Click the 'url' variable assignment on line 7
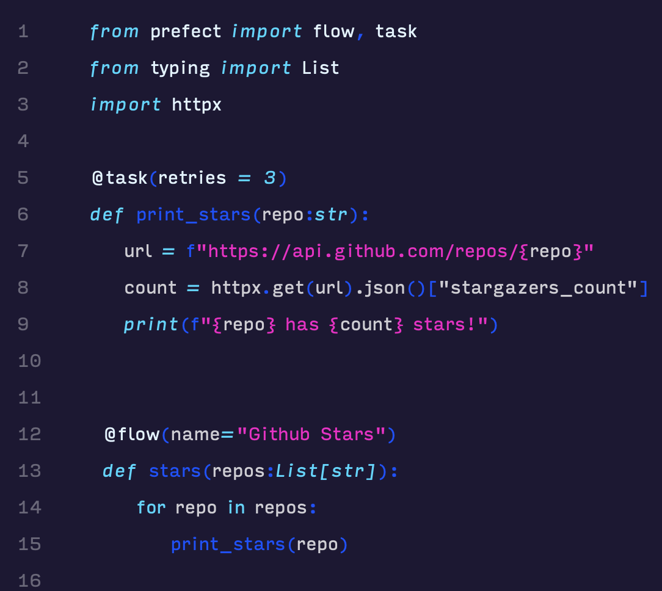Screen dimensions: 662x591 (138, 252)
